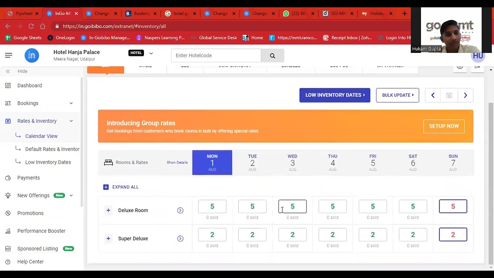Select the TUE 2 AUG date column
Viewport: 494px width, 278px height.
pyautogui.click(x=252, y=163)
